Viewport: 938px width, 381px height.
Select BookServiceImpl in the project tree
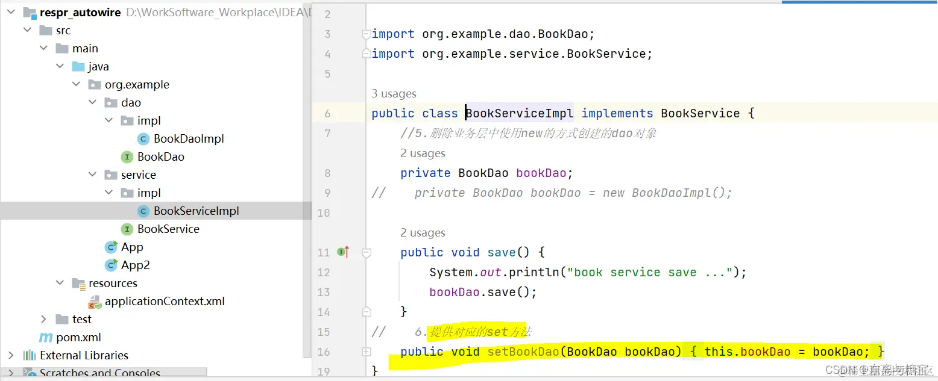coord(197,211)
